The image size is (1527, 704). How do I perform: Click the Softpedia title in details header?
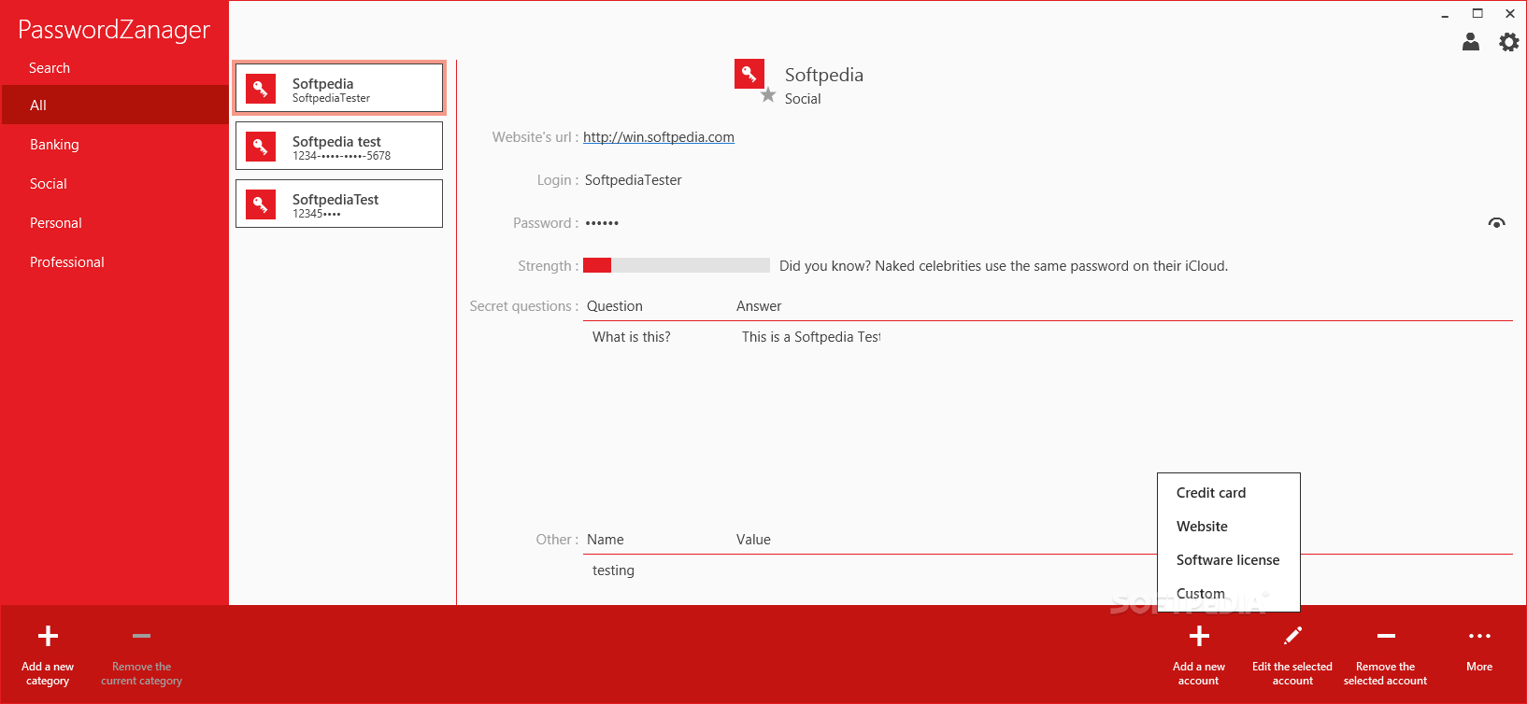pos(824,75)
